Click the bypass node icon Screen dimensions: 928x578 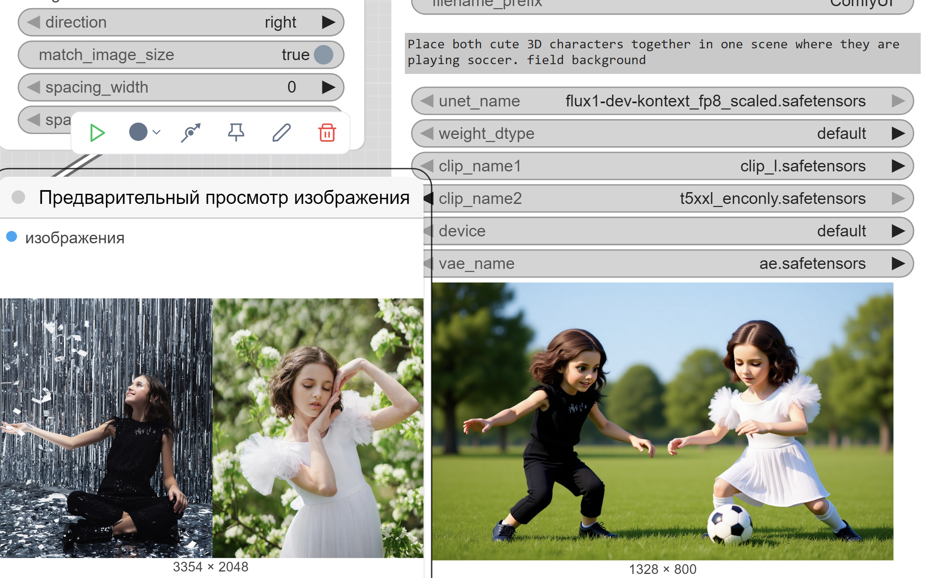point(191,132)
